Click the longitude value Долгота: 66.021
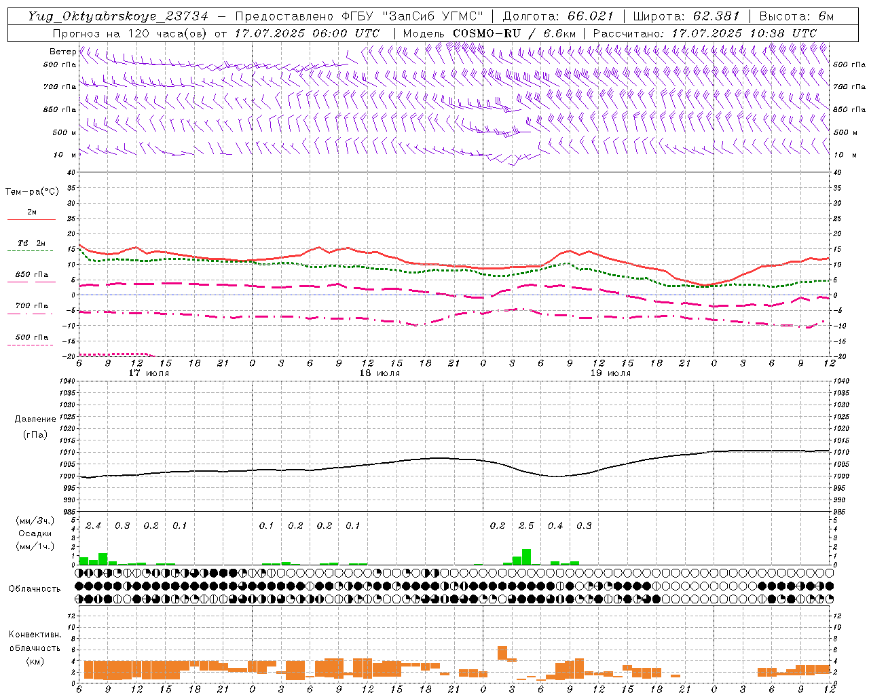This screenshot has width=869, height=695. pos(558,16)
